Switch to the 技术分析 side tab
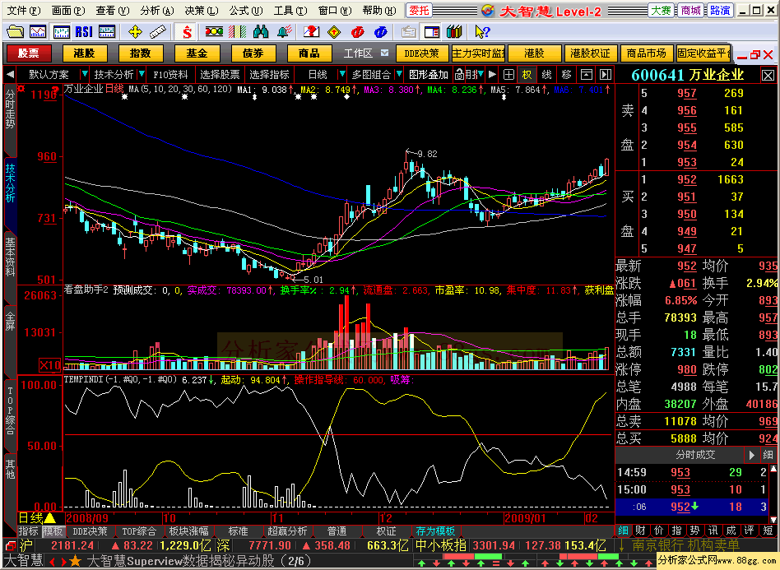780x570 pixels. [10, 183]
